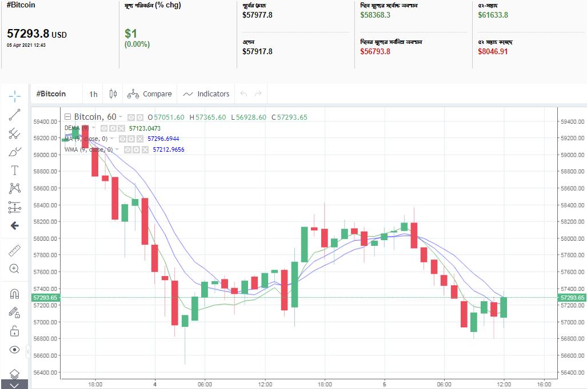
Task: Open the candlestick chart style picker
Action: point(113,94)
